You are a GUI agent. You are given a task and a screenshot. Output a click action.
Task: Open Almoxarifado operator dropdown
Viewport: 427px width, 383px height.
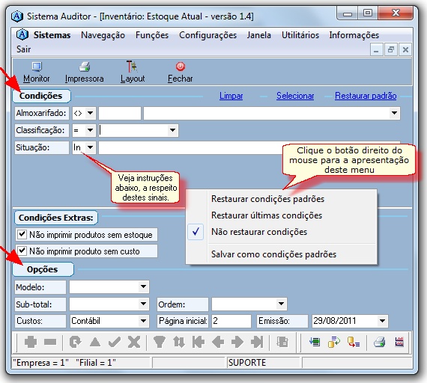[x=90, y=113]
